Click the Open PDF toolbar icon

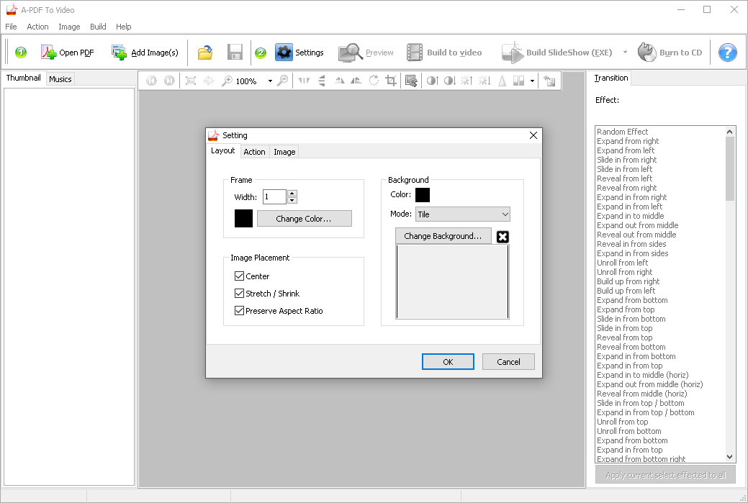[x=49, y=53]
